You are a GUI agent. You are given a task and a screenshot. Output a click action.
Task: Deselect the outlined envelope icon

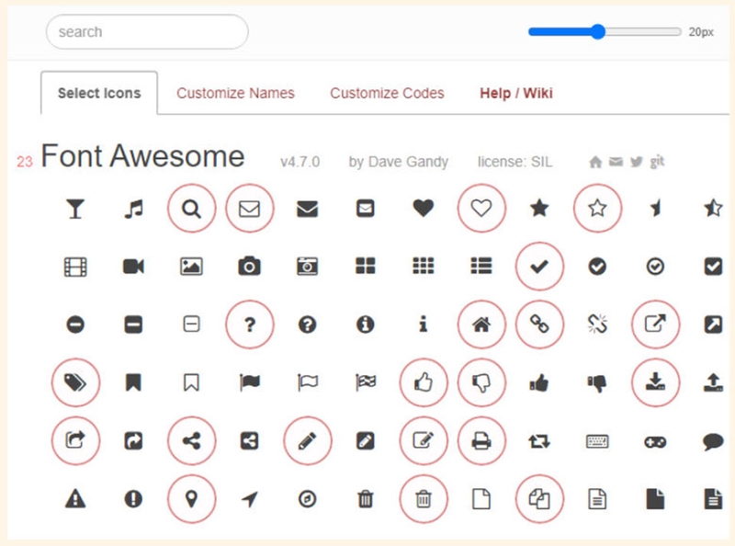coord(249,209)
